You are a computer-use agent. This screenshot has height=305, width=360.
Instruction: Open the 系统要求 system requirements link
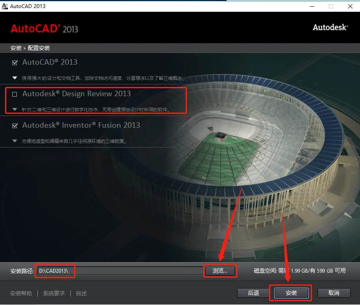tap(54, 293)
